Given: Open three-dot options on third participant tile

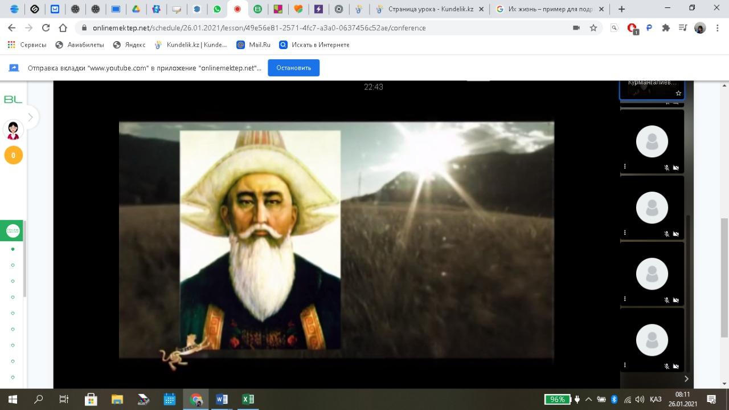Looking at the screenshot, I should pyautogui.click(x=625, y=299).
